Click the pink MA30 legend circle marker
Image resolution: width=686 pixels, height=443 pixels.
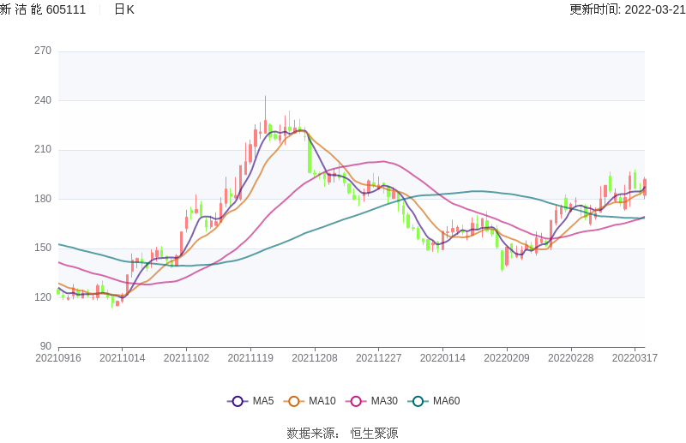[356, 401]
